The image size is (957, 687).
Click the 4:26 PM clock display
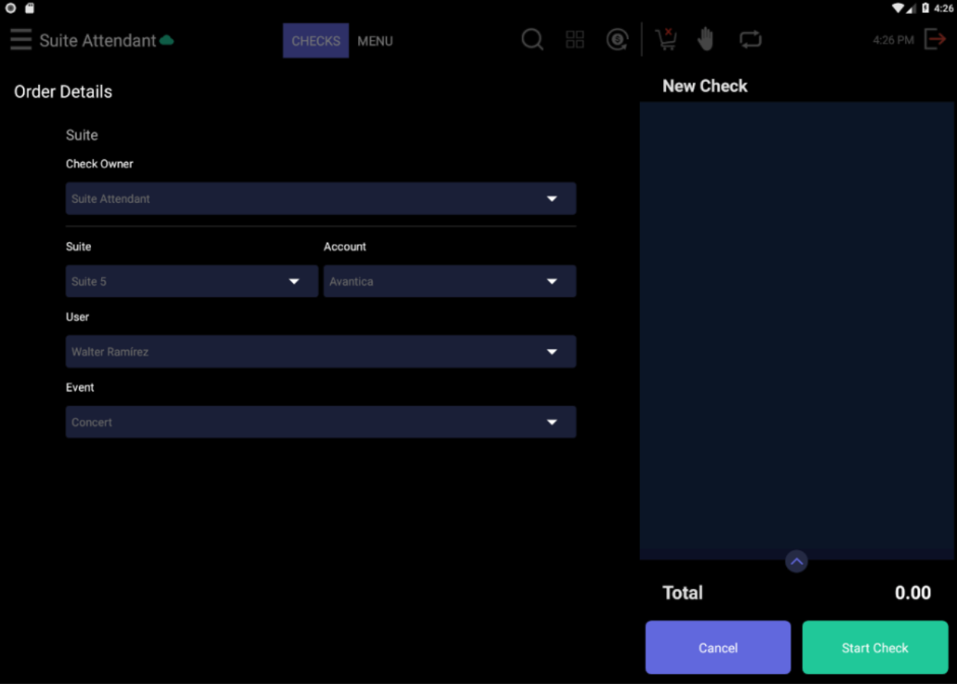[x=893, y=41]
